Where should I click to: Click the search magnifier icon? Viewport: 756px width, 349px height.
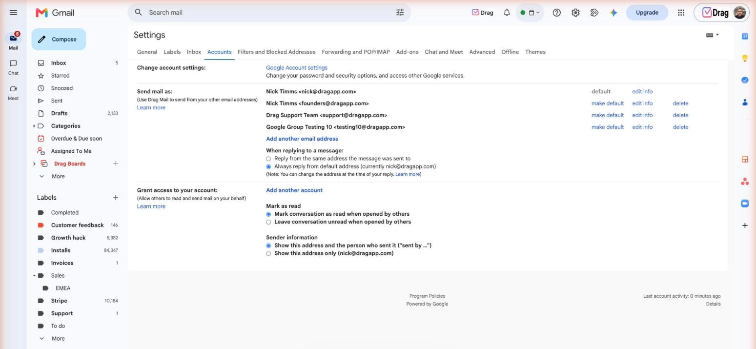139,12
